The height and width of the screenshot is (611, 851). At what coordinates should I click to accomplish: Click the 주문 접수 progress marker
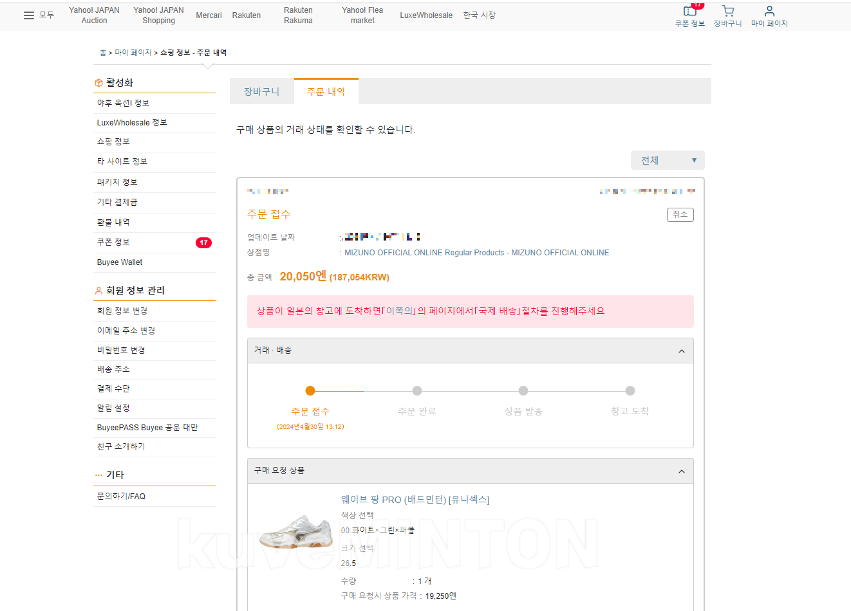[310, 390]
